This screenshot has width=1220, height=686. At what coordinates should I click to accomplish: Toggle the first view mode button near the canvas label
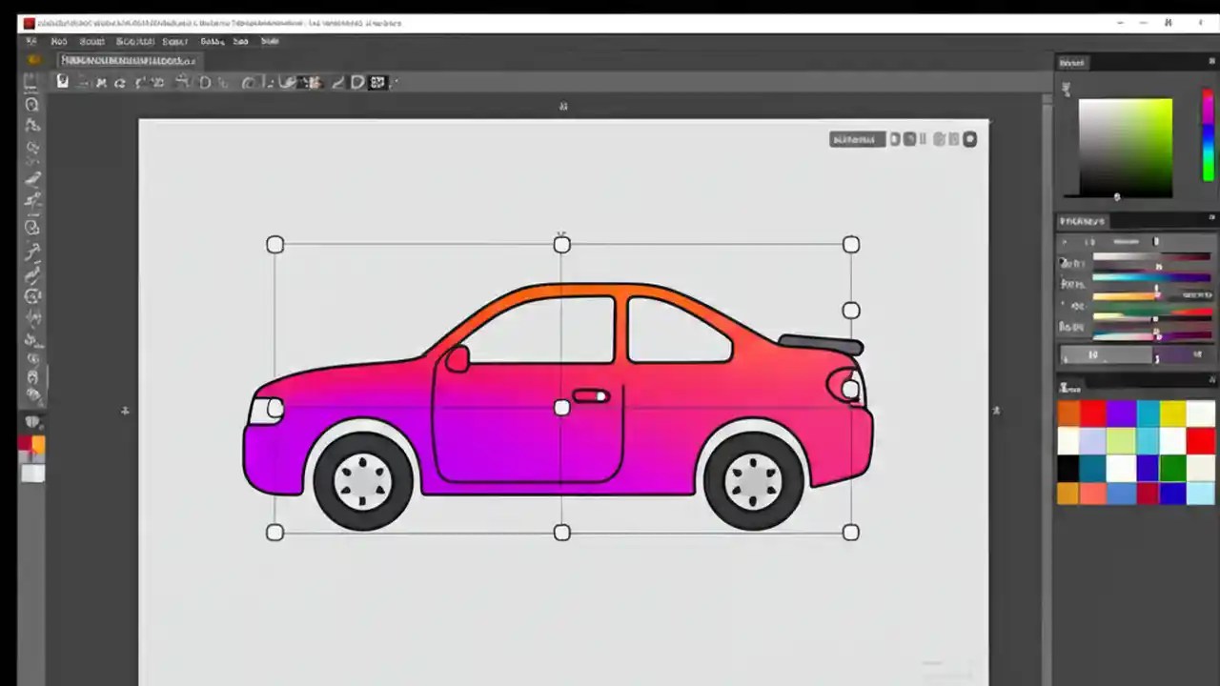click(x=894, y=139)
